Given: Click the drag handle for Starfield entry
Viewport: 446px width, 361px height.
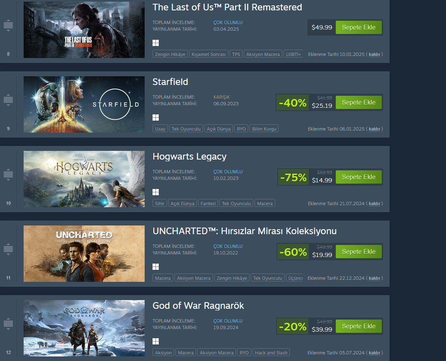Looking at the screenshot, I should [x=8, y=100].
